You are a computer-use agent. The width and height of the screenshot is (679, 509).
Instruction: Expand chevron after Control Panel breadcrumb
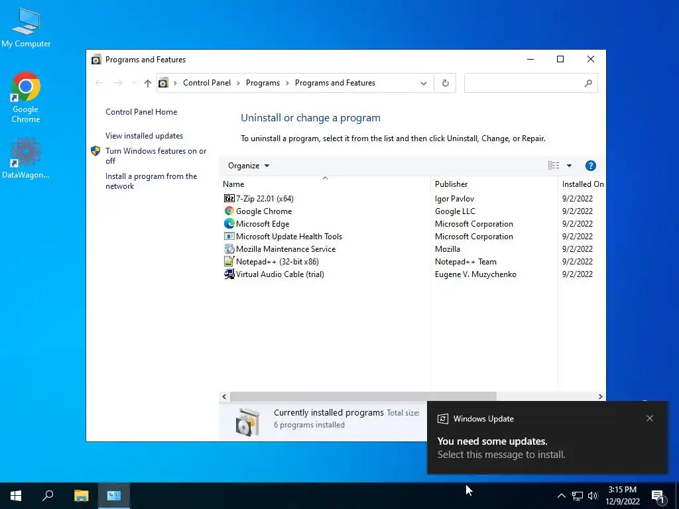tap(238, 83)
